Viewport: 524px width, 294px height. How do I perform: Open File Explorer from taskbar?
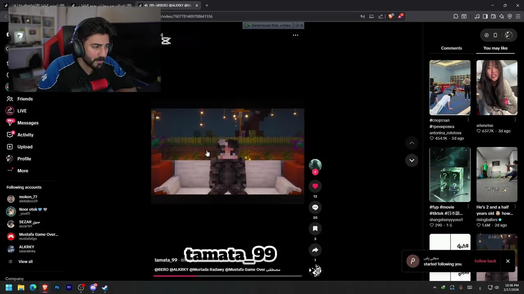(x=21, y=287)
